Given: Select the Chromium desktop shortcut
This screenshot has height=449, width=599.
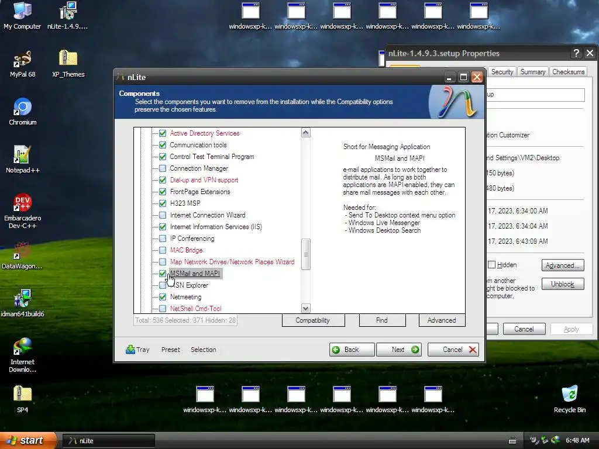Looking at the screenshot, I should click(x=23, y=112).
